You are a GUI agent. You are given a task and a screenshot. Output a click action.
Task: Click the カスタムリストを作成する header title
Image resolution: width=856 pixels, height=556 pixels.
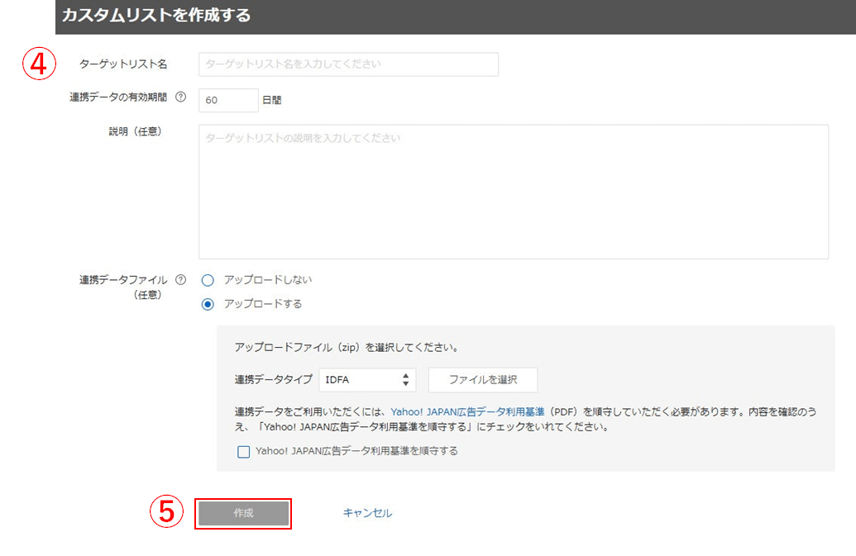point(155,15)
